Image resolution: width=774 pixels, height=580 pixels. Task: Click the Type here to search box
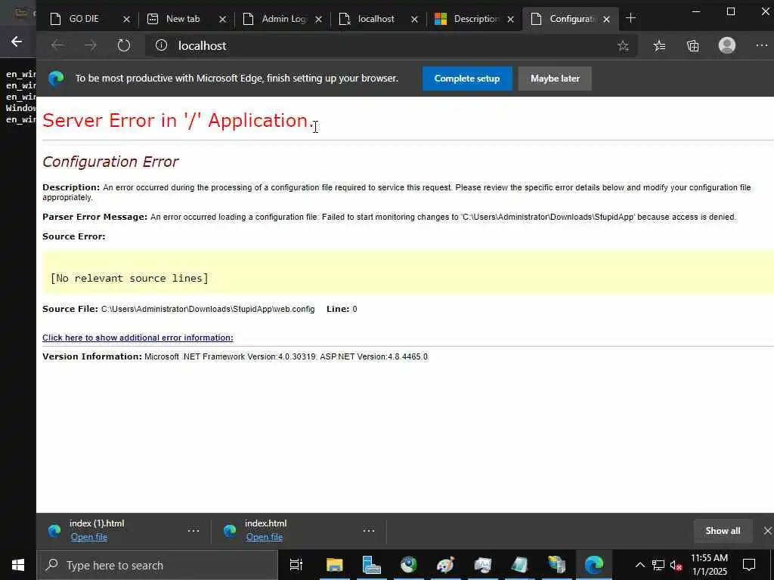pyautogui.click(x=157, y=565)
